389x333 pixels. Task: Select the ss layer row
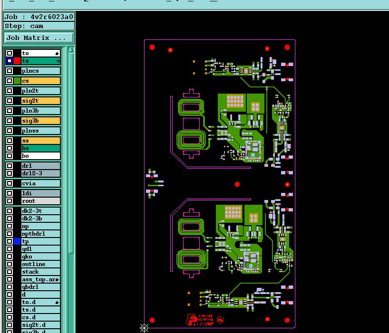point(41,141)
